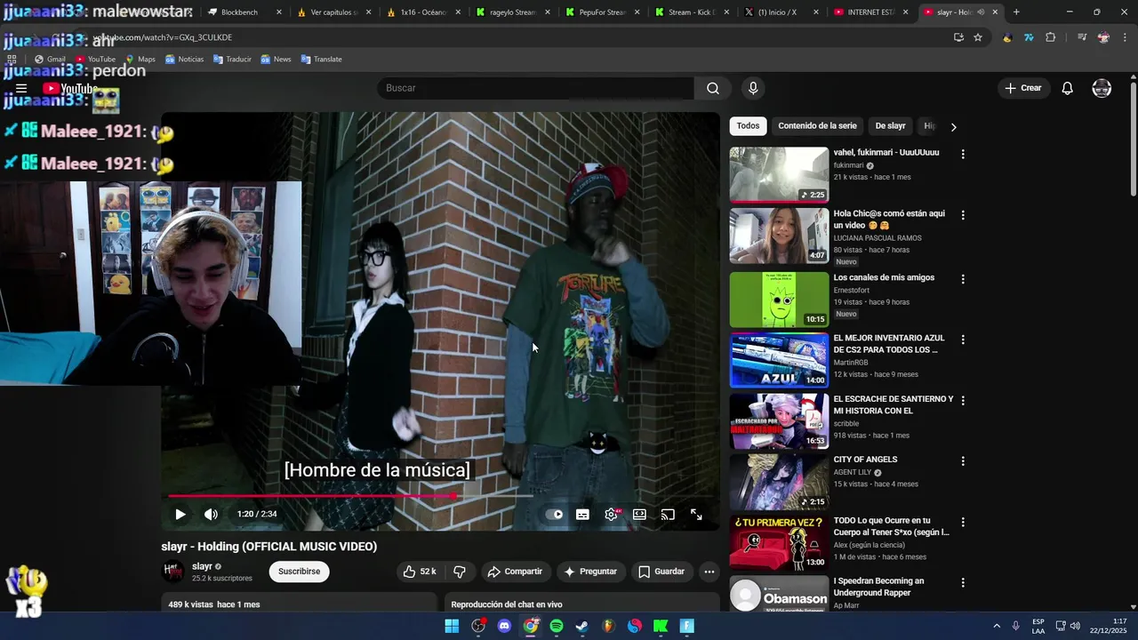The width and height of the screenshot is (1138, 640).
Task: Open options for CITY OF ANGELS video
Action: [x=962, y=460]
